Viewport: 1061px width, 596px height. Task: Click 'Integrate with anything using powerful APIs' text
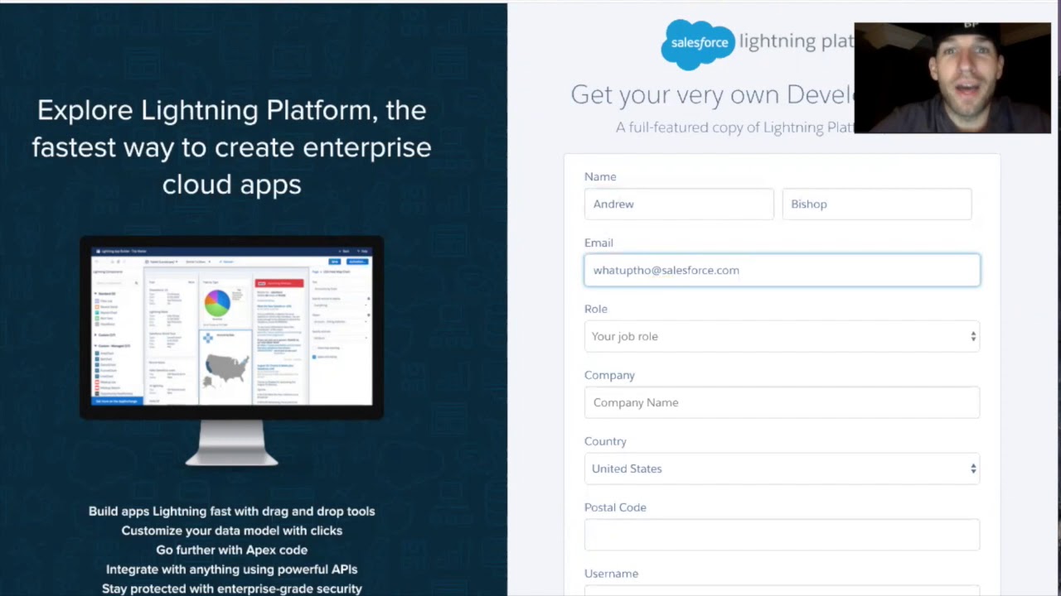231,569
